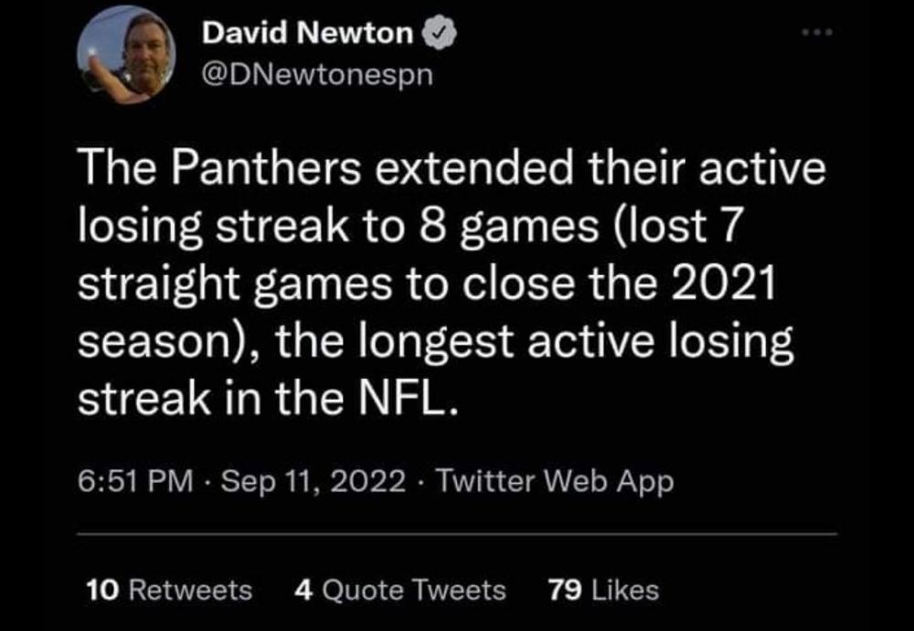View who liked via the Likes label
The height and width of the screenshot is (631, 914).
[x=625, y=590]
